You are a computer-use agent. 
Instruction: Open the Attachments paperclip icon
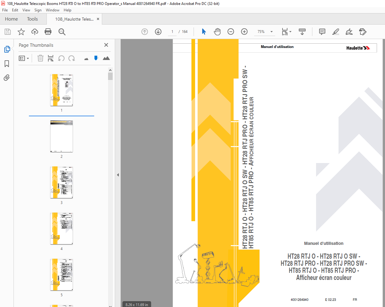pos(7,78)
